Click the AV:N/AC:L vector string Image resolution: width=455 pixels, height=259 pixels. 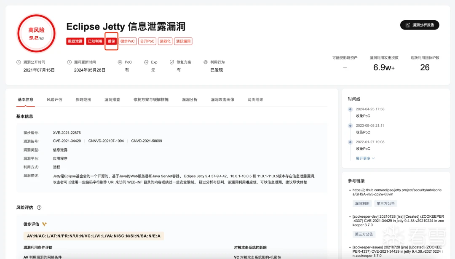tap(94, 236)
